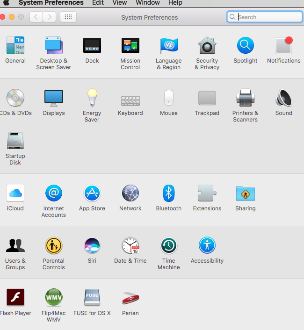Open the Window menu
This screenshot has width=304, height=330.
pos(148,3)
